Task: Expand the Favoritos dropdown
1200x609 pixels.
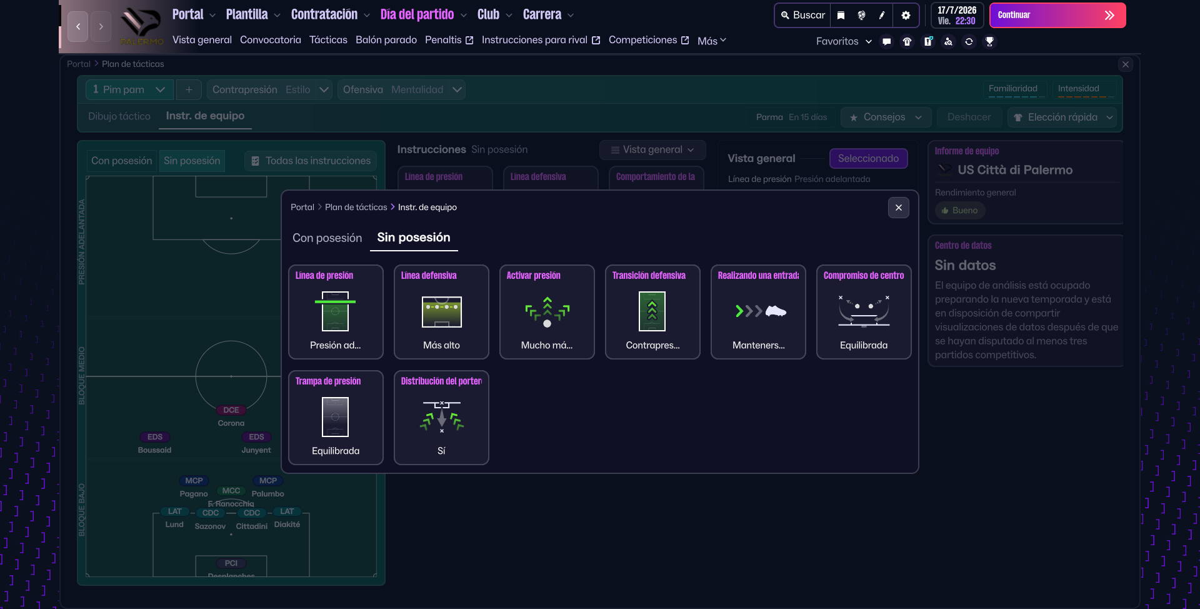Action: 844,41
